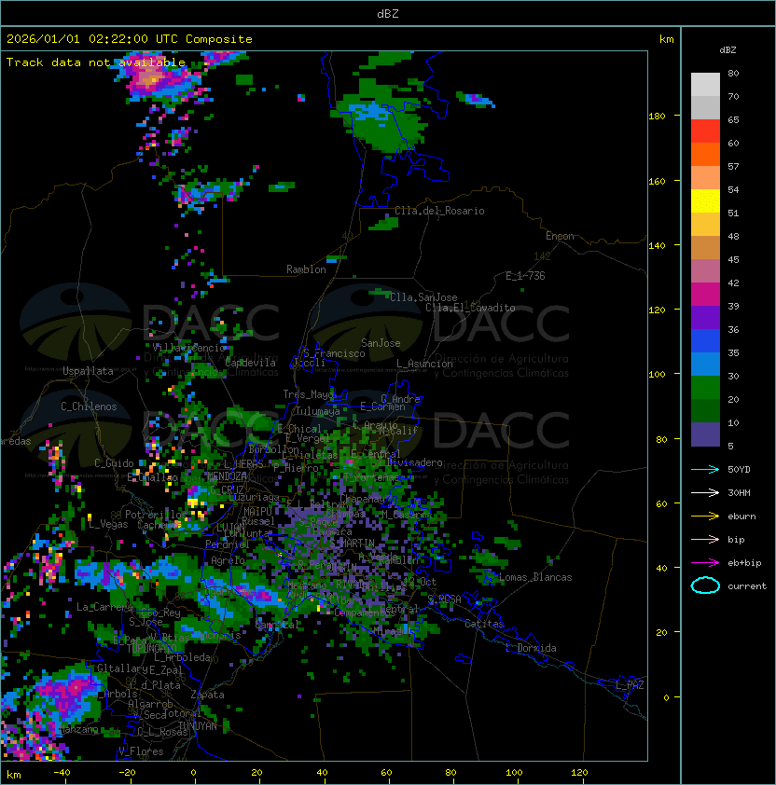Click the MENDOZA city label
776x785 pixels.
click(x=227, y=475)
